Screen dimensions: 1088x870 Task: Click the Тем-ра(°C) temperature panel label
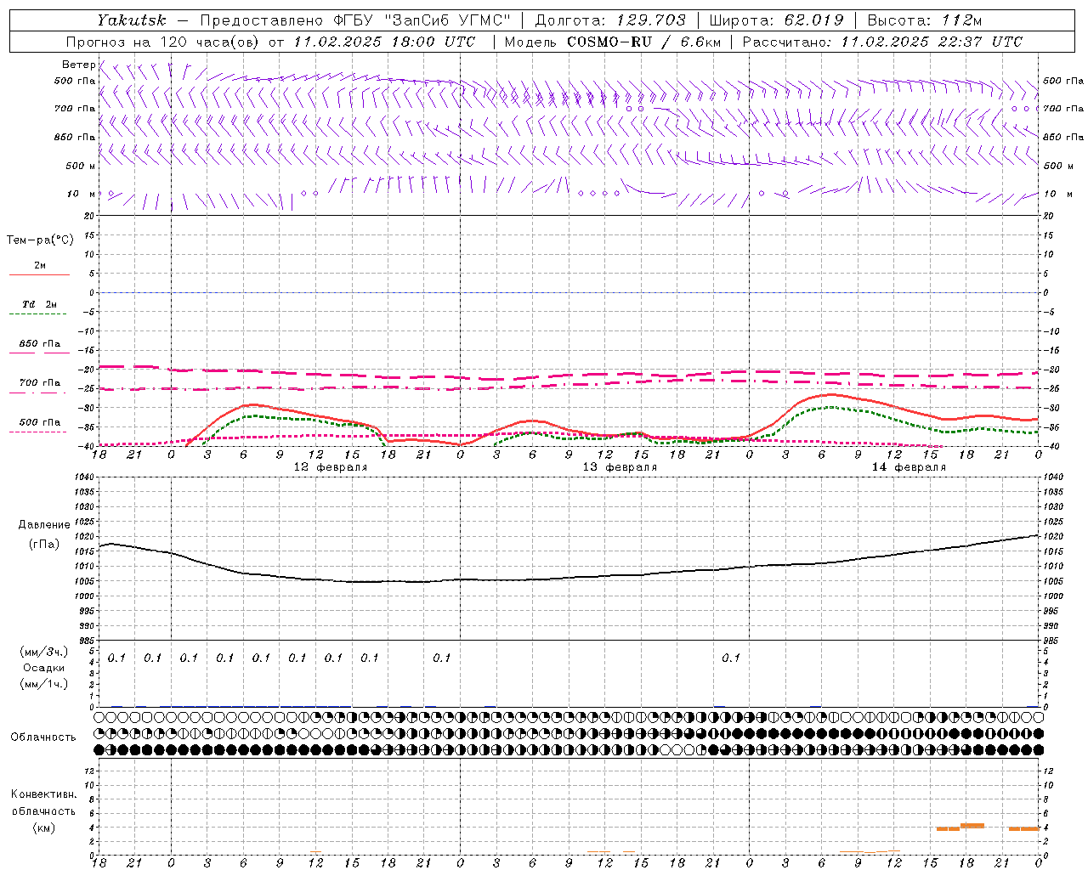(x=40, y=240)
